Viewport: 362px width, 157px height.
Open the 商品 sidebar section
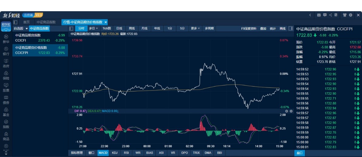[6, 136]
